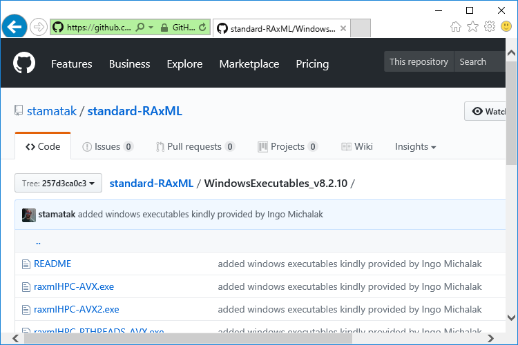The width and height of the screenshot is (518, 345).
Task: Click the security lock icon in address bar
Action: pyautogui.click(x=164, y=28)
